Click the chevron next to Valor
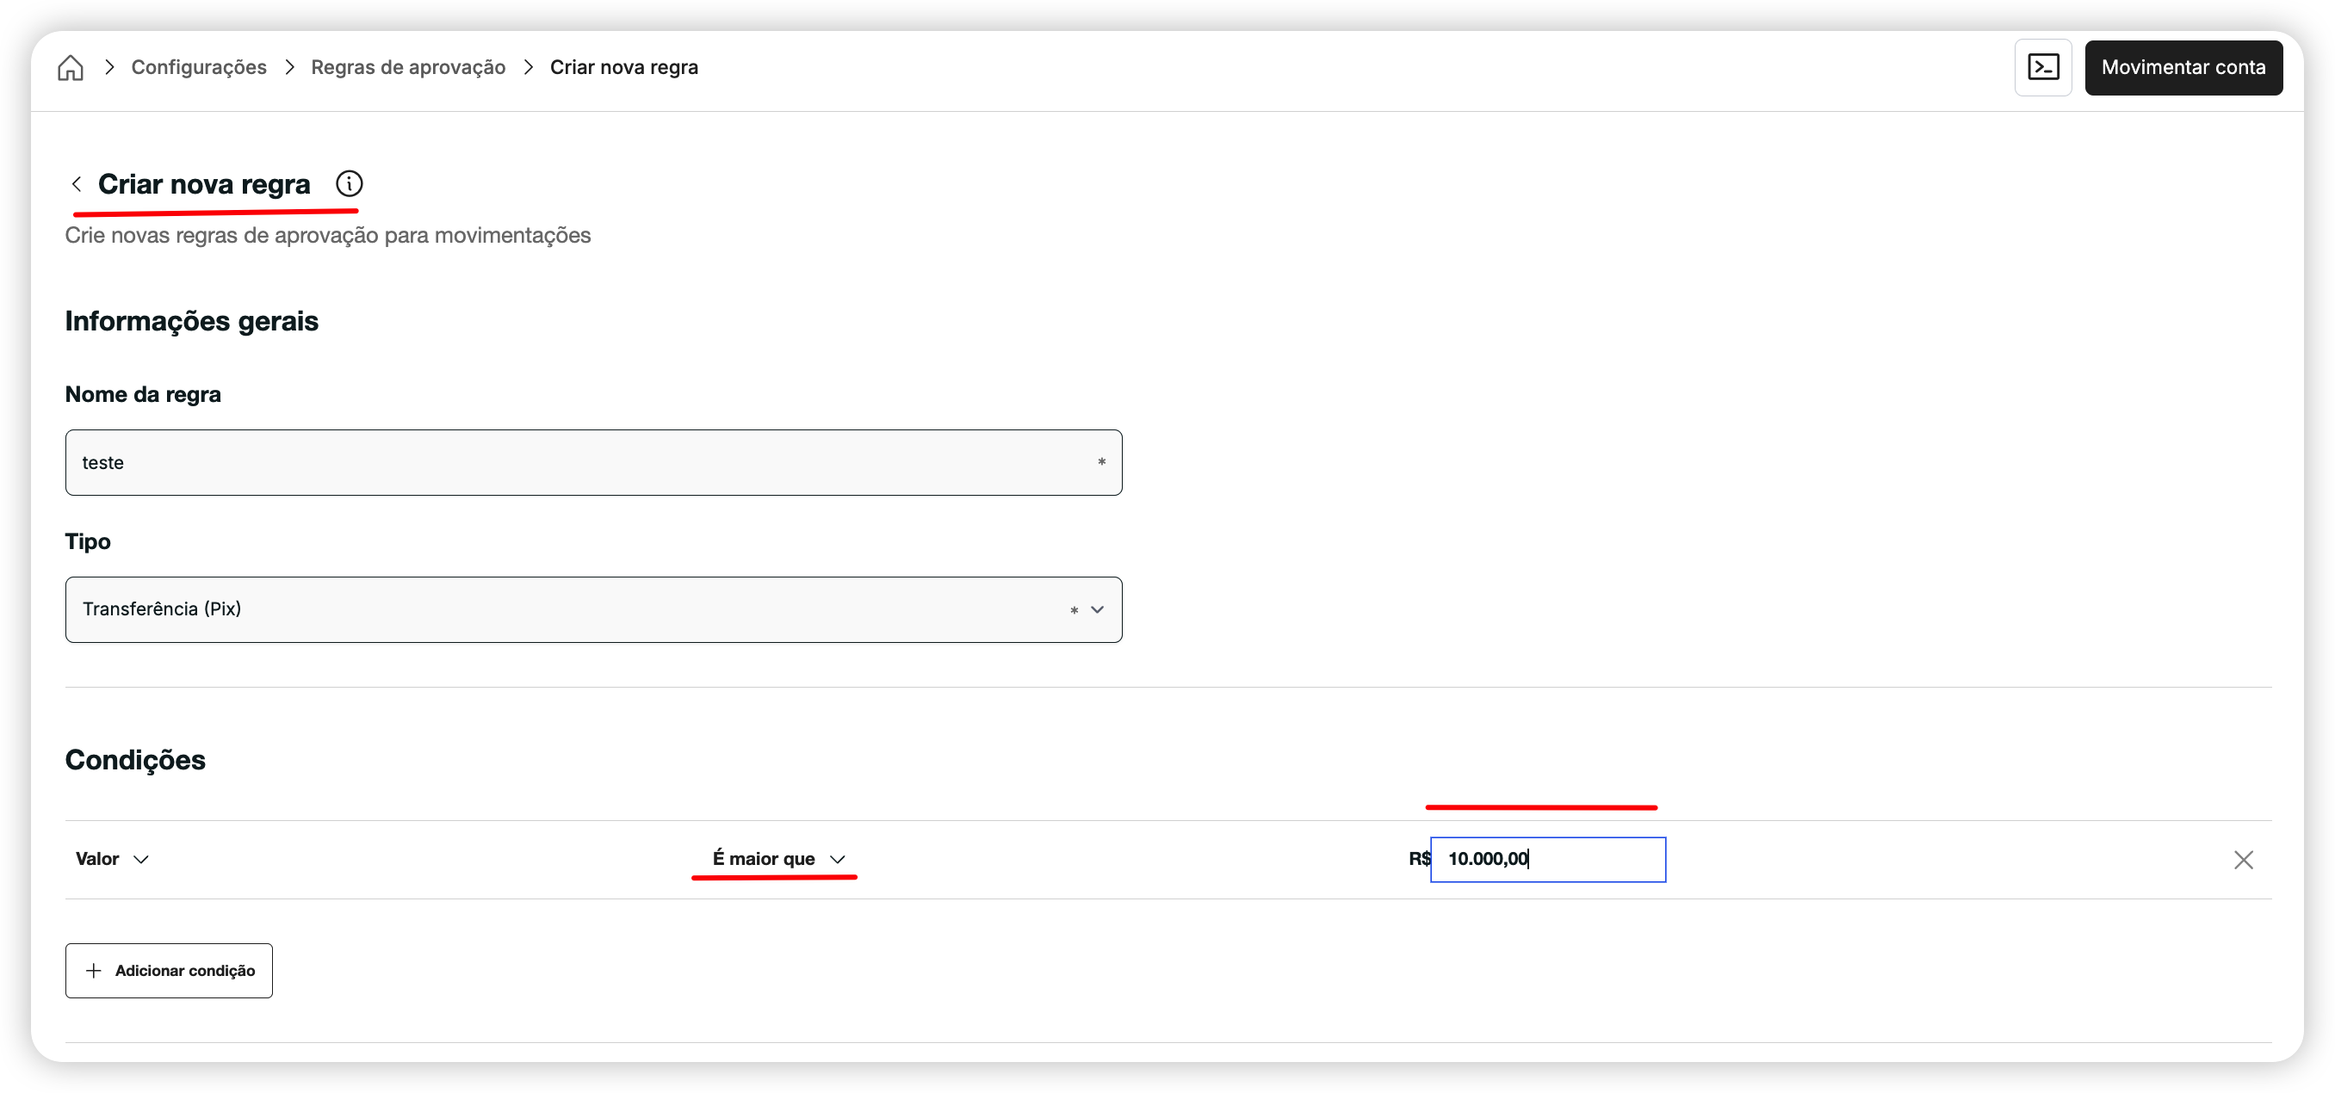2335x1093 pixels. click(140, 859)
